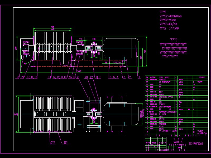
Task: Select leader callout number 9
Action: [70, 77]
